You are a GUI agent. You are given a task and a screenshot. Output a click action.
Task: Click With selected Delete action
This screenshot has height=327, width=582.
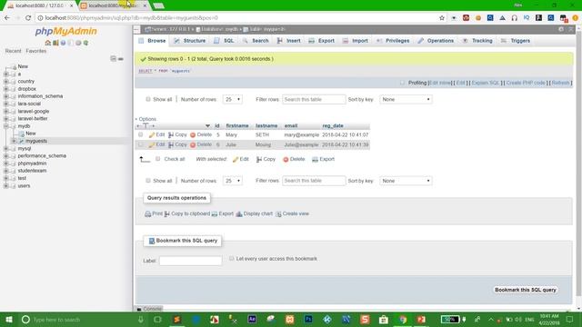coord(294,159)
